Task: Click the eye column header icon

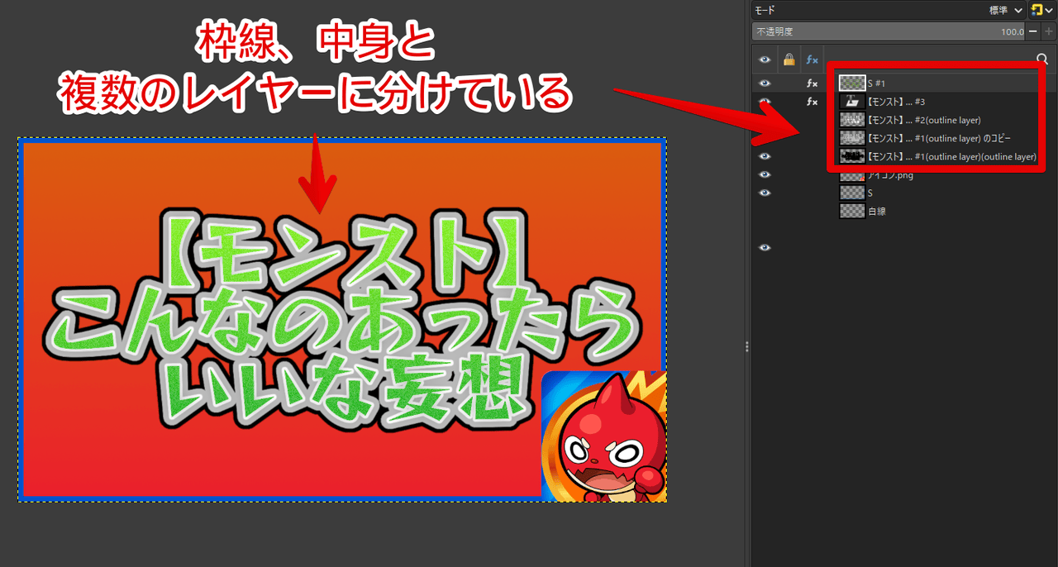Action: 765,60
